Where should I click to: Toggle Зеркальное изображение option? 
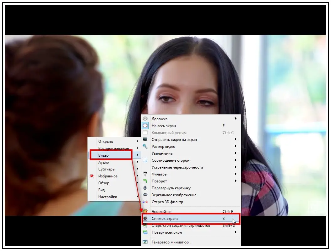[191, 195]
